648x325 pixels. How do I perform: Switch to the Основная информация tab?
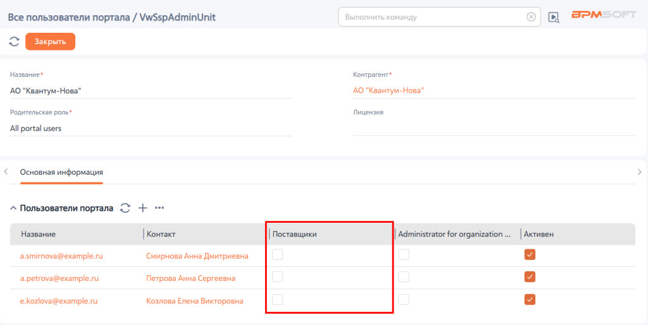pos(61,172)
